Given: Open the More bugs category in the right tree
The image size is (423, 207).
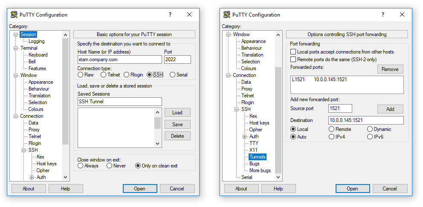Looking at the screenshot, I should coord(260,170).
